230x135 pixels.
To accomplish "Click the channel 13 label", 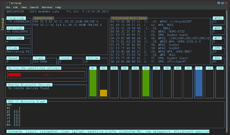I will [220, 68].
